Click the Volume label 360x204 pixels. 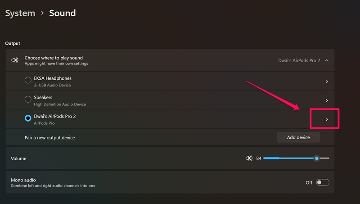click(18, 159)
